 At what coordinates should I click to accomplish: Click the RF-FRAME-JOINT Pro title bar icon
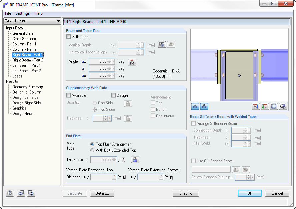[5, 5]
